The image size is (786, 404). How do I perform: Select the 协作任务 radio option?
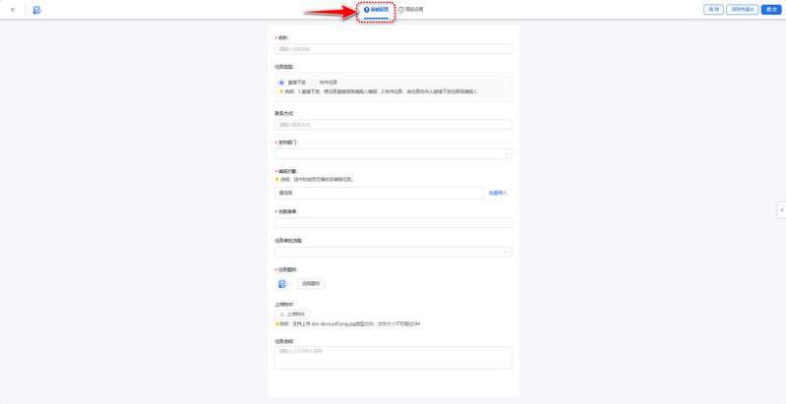coord(314,83)
